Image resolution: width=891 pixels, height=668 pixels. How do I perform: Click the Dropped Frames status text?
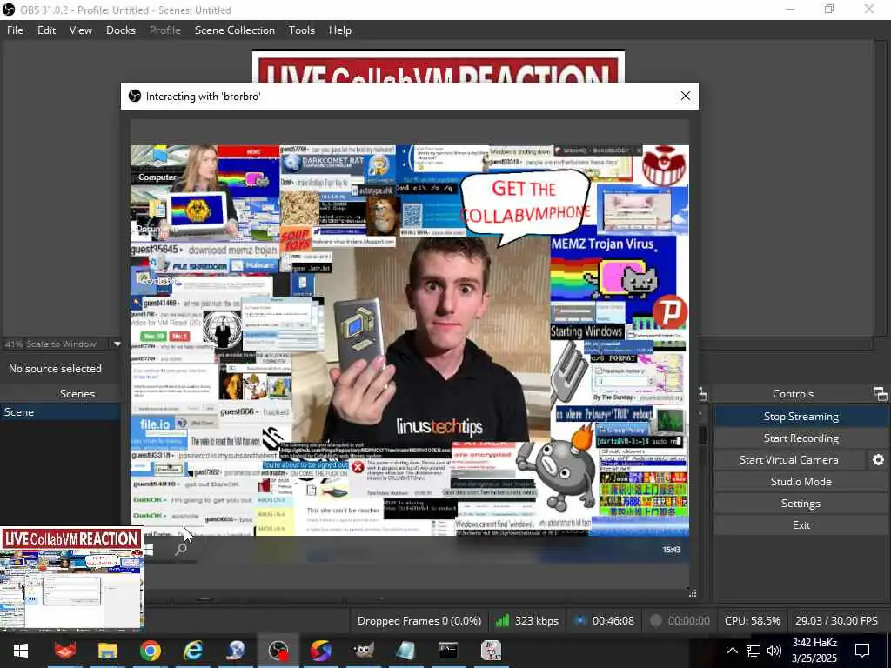pyautogui.click(x=419, y=621)
